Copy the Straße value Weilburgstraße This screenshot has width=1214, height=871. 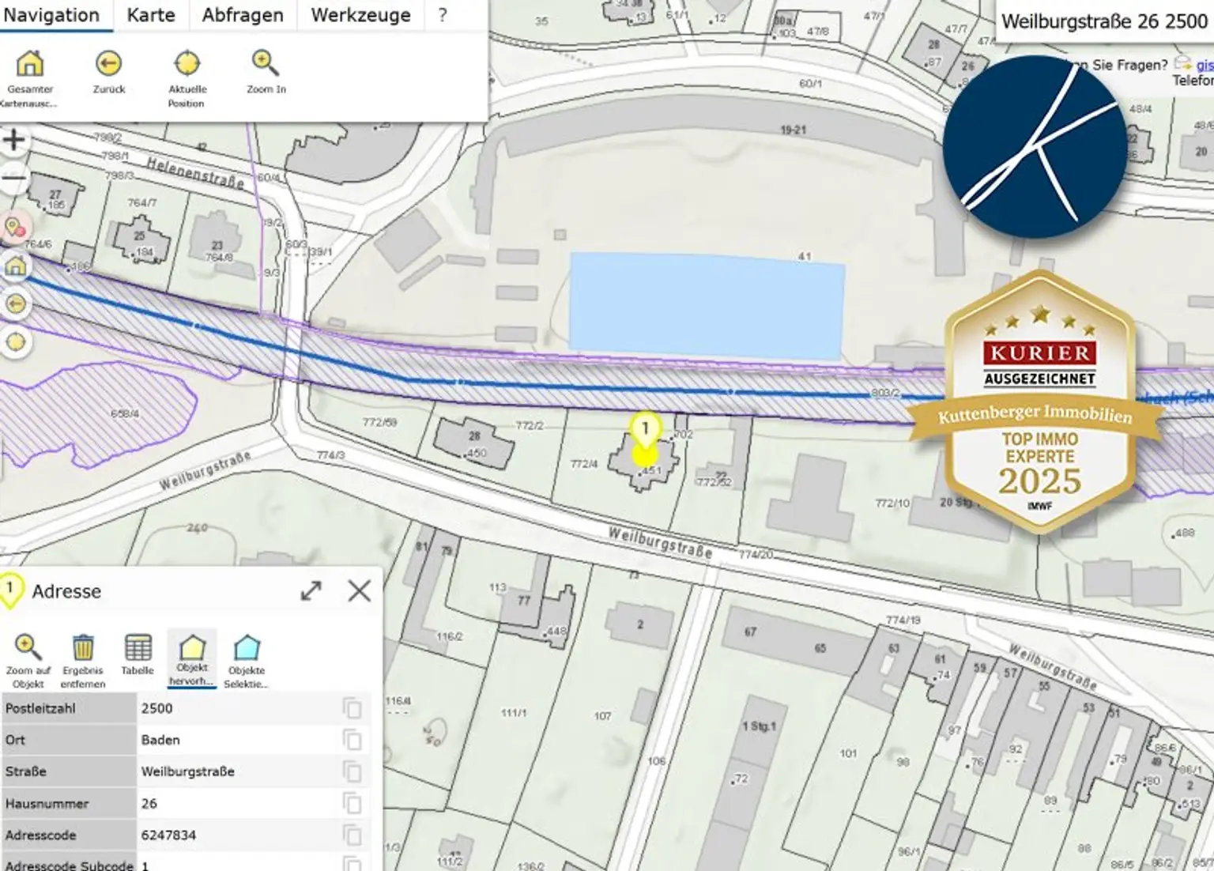pyautogui.click(x=352, y=771)
